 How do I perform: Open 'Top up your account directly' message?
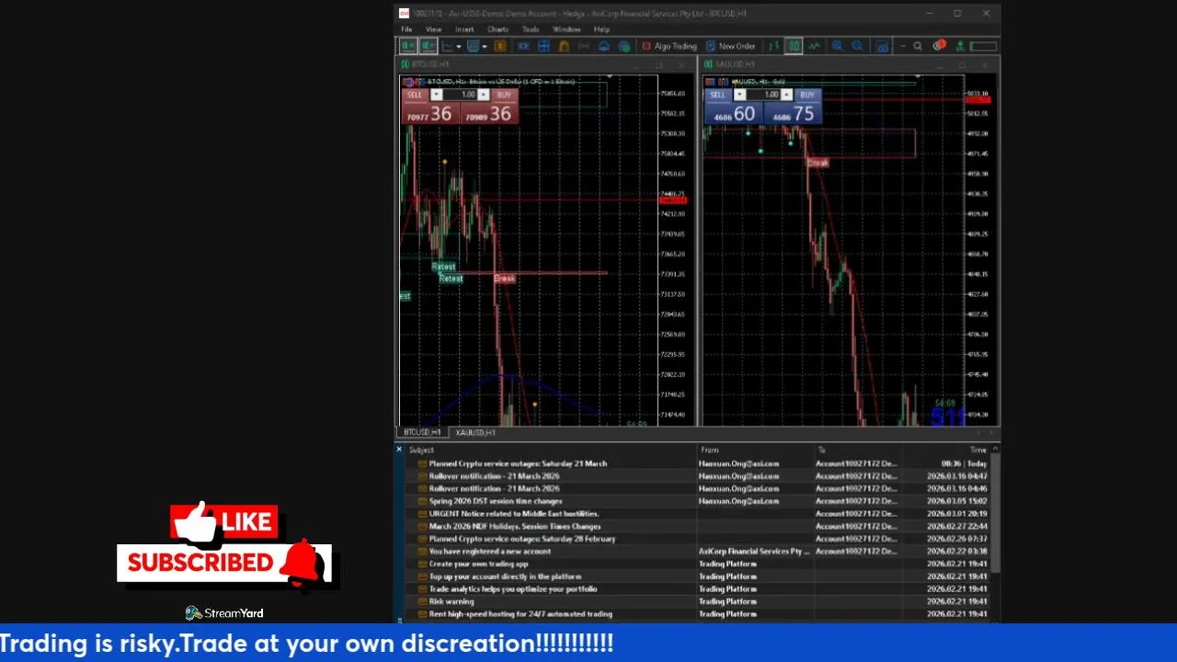(505, 576)
